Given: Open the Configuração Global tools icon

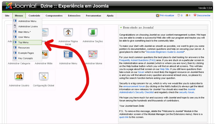Looking at the screenshot, I should 44,76.
